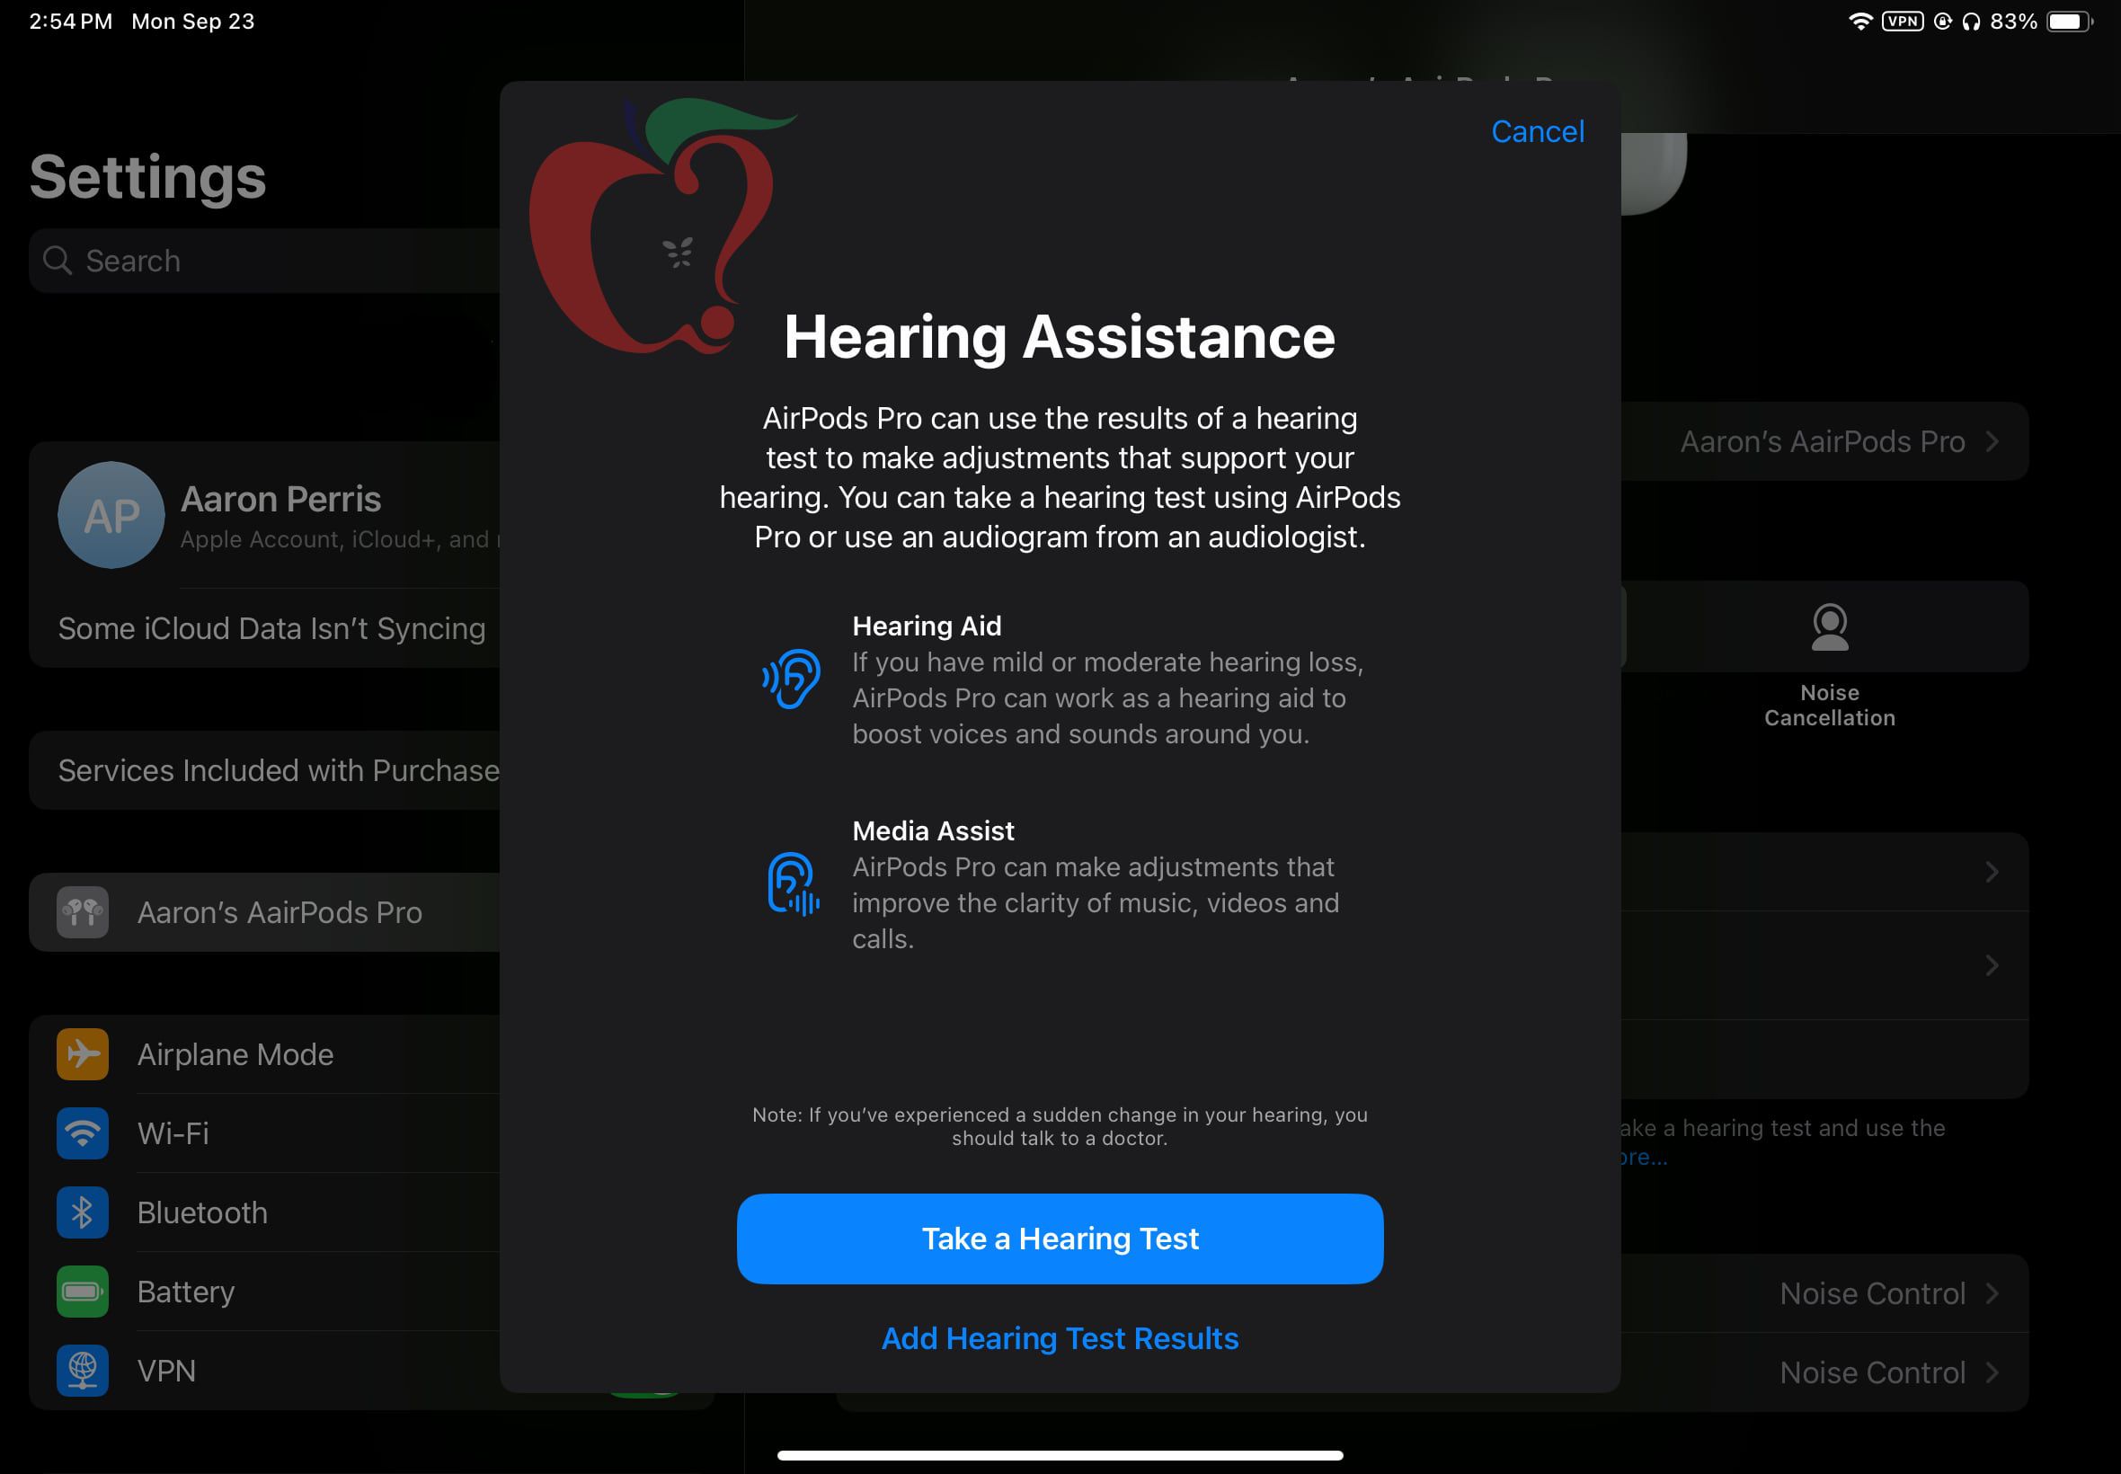Expand the Noise Control option
Screen dimensions: 2121x1474
(1875, 1293)
